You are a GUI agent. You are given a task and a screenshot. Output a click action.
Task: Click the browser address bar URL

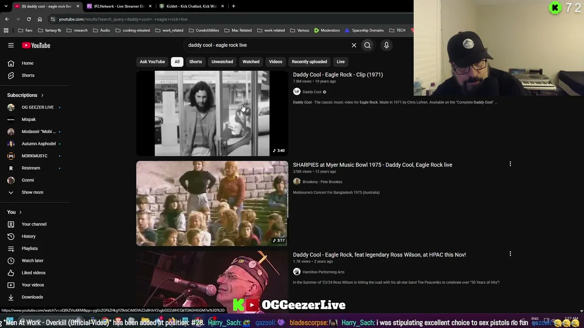[x=123, y=19]
